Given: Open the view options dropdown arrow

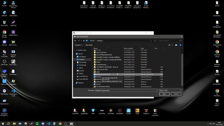Looking at the screenshot, I should tap(172, 45).
